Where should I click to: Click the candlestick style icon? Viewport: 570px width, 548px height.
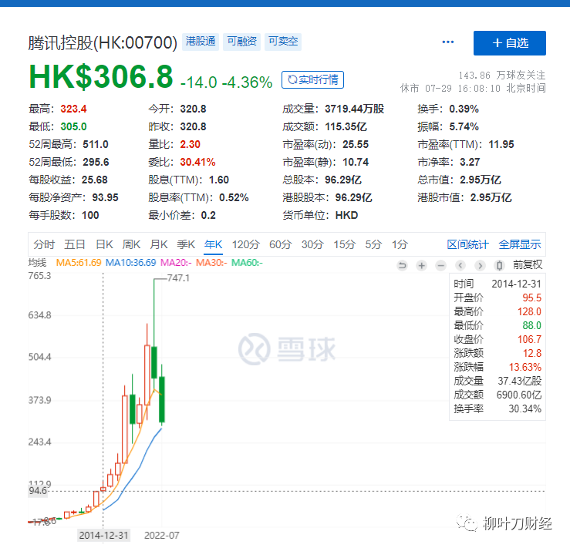click(500, 265)
